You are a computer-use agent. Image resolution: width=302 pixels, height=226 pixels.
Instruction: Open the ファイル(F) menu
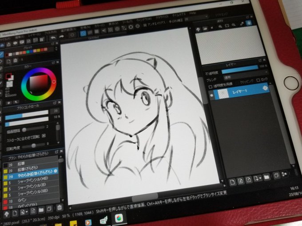4,39
